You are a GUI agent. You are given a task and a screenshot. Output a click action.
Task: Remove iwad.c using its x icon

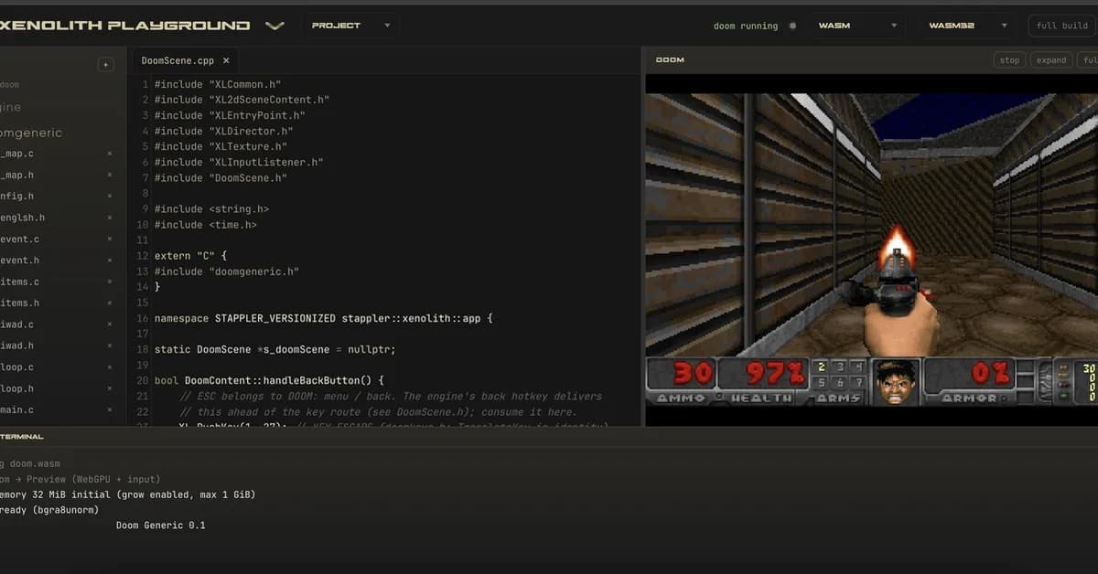coord(110,324)
